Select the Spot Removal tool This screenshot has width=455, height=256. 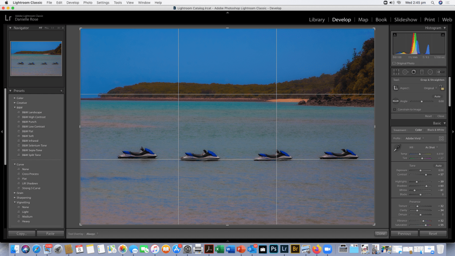(405, 72)
